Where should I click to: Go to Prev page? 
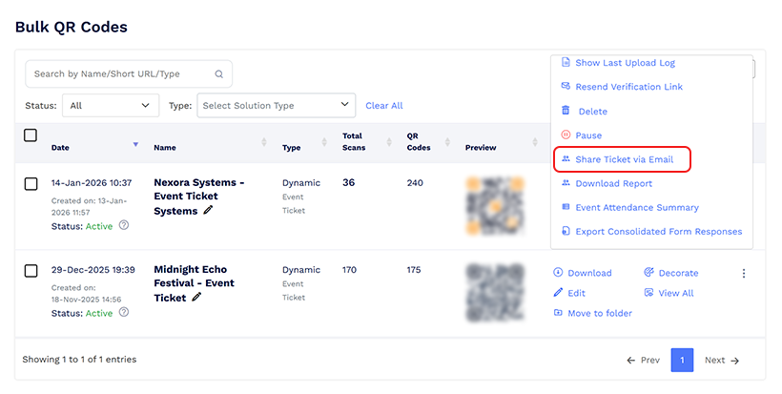(x=644, y=360)
